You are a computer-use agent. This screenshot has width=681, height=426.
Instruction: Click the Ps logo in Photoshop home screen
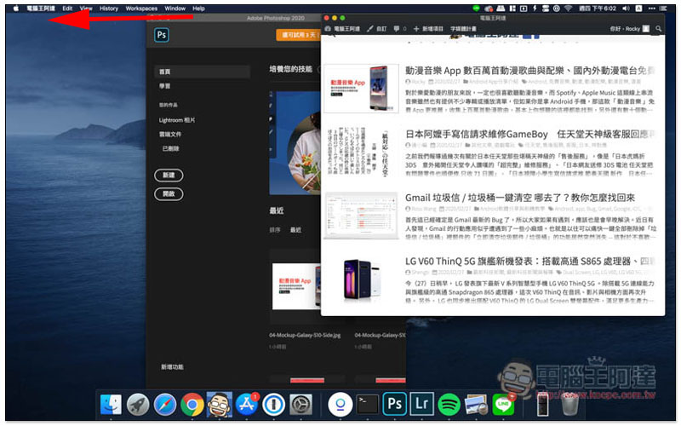tap(162, 35)
